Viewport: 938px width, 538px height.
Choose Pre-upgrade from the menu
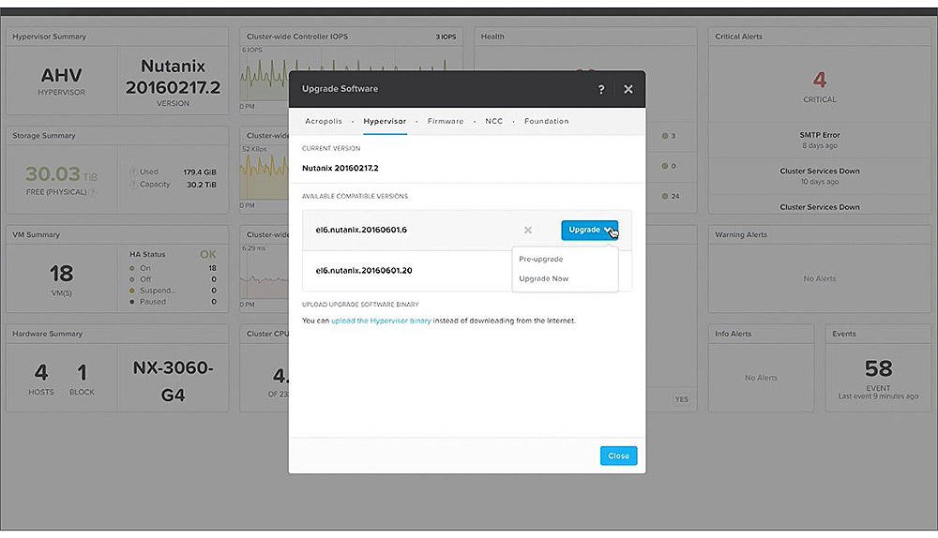tap(541, 259)
